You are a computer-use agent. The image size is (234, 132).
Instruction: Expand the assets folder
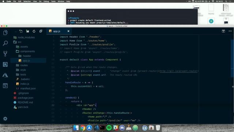tap(24, 47)
